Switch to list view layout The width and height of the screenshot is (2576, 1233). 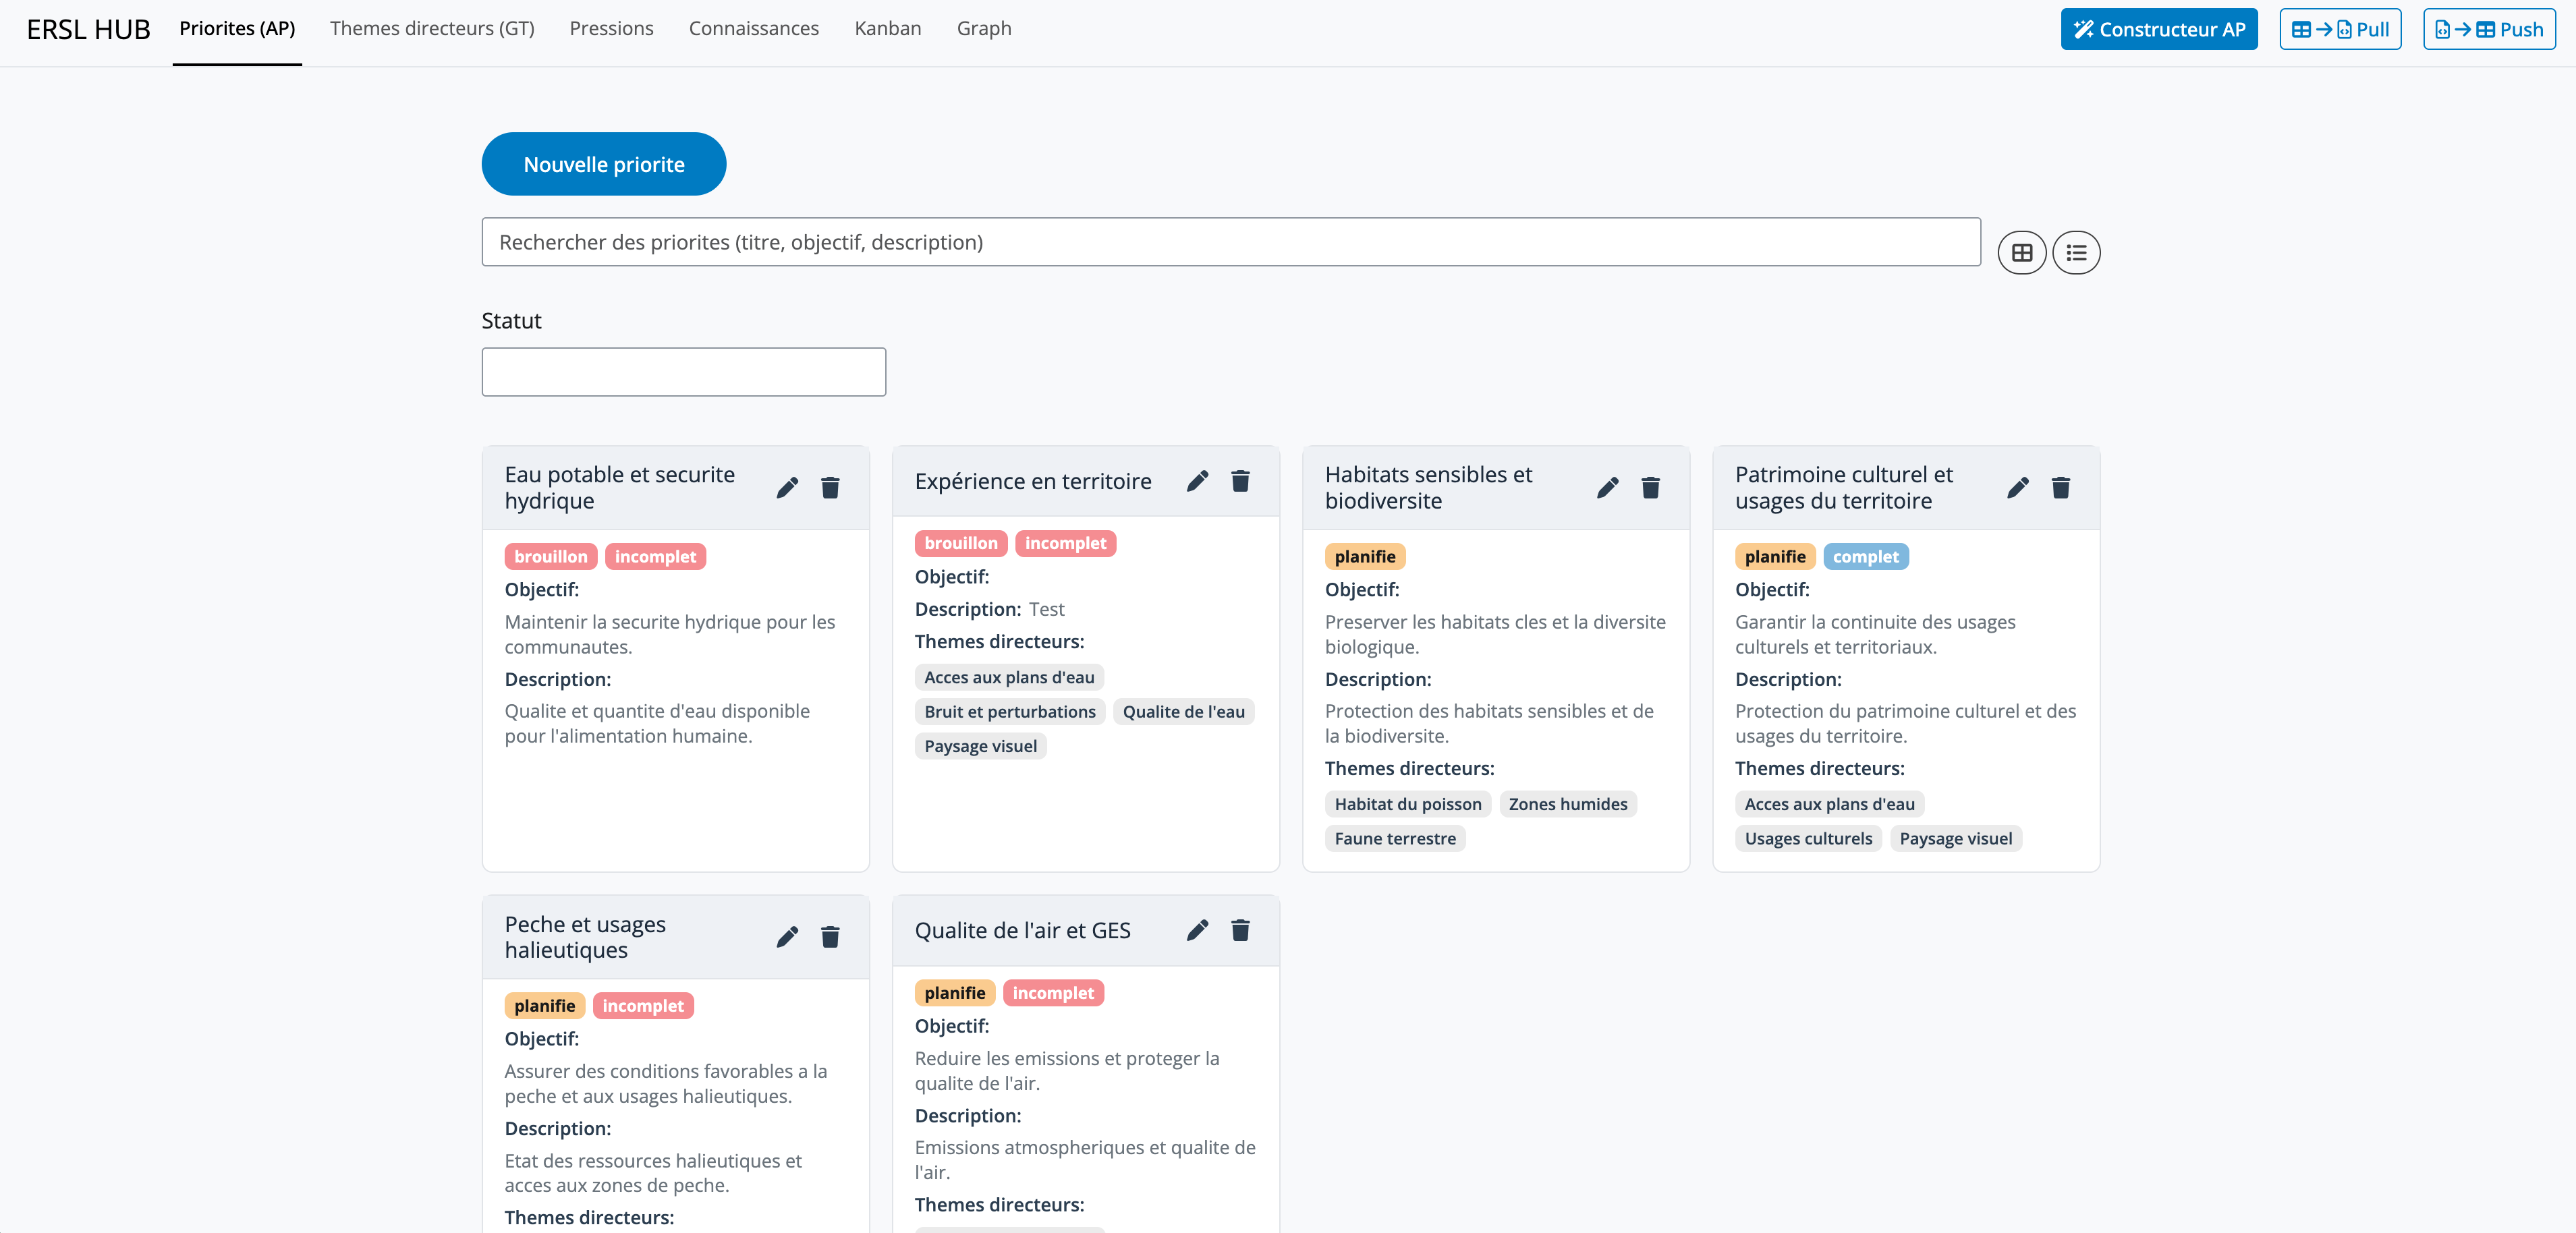2076,253
